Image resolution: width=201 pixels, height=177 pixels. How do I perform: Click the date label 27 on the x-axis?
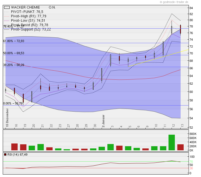pyautogui.click(x=69, y=126)
